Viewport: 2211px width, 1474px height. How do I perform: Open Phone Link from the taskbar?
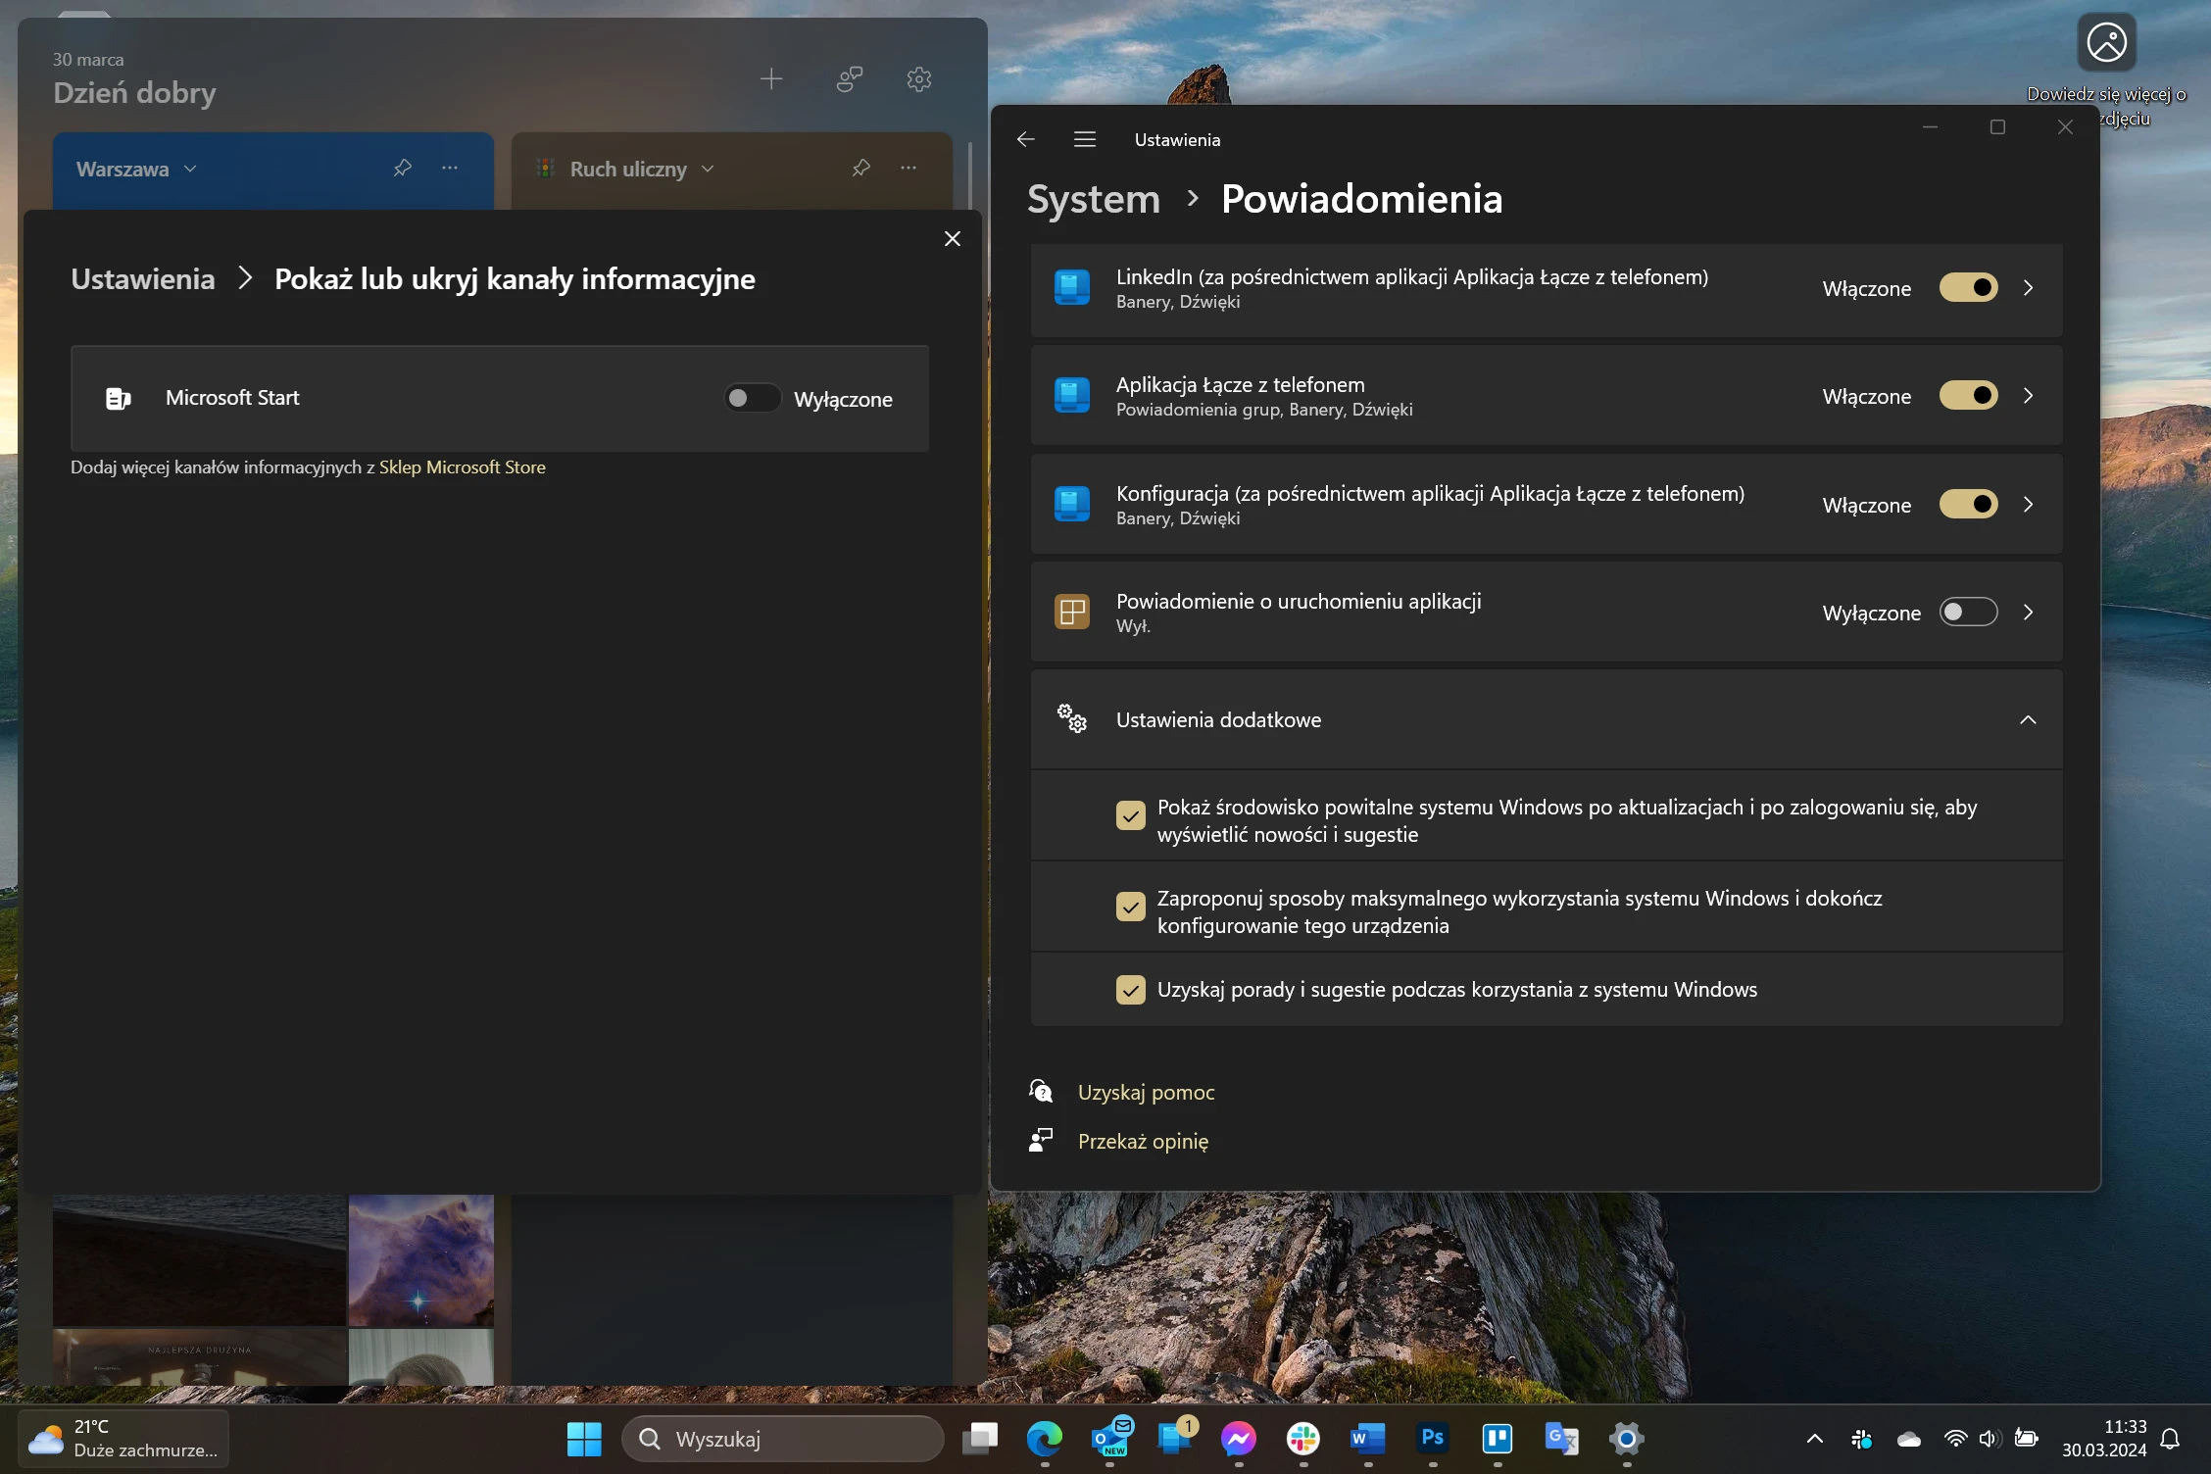[1174, 1439]
